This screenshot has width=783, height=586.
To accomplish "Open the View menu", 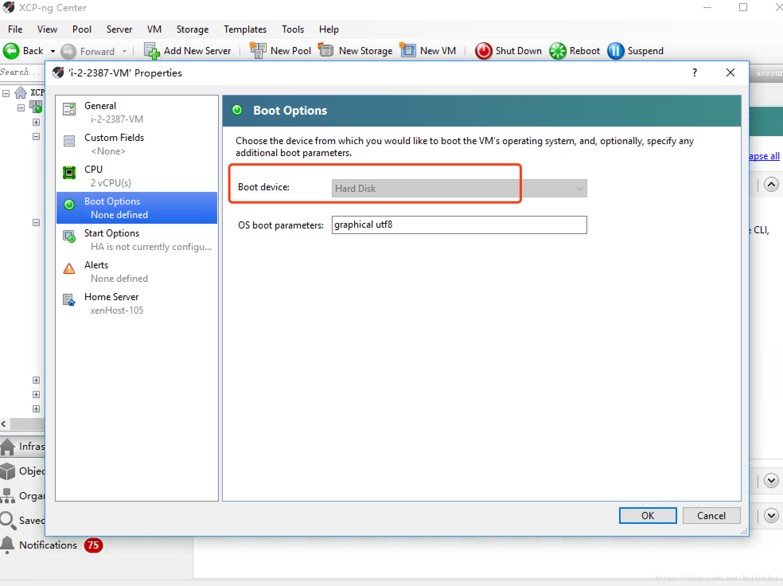I will click(47, 29).
